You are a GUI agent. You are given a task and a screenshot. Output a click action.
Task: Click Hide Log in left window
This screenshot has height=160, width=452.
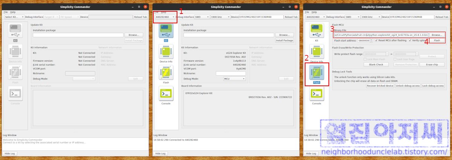point(10,154)
